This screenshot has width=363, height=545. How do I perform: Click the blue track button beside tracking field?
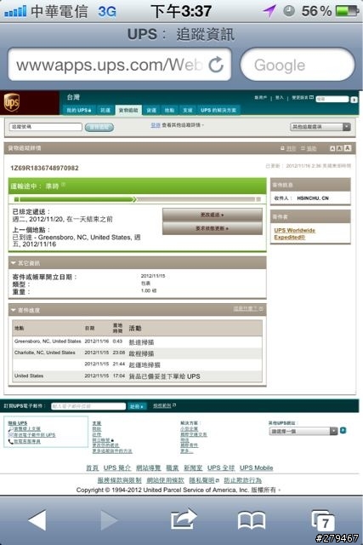(99, 127)
